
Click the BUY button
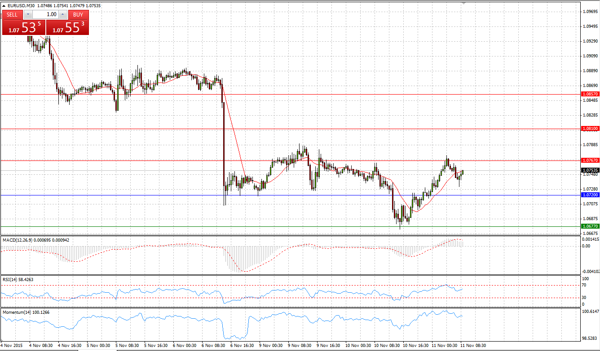(78, 14)
